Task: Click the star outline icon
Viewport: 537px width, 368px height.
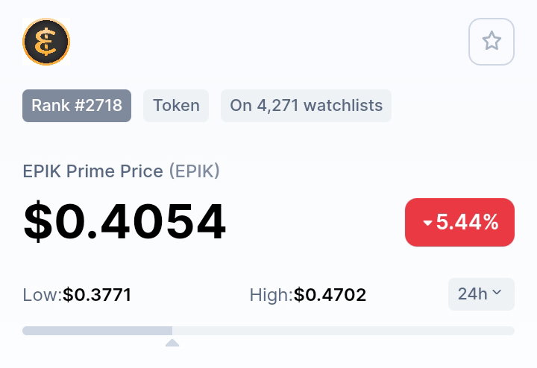Action: (x=492, y=41)
